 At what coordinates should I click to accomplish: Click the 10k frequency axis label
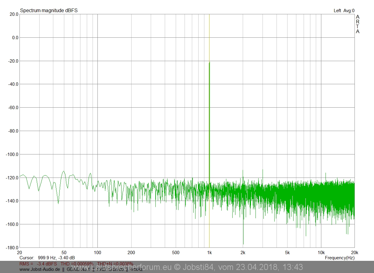point(321,253)
